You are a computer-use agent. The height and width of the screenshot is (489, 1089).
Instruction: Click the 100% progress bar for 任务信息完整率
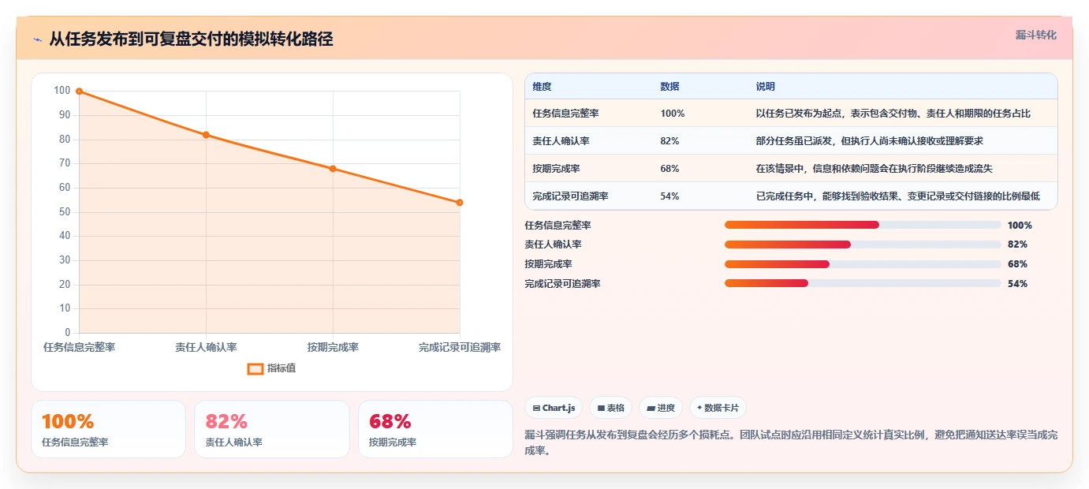[x=863, y=225]
